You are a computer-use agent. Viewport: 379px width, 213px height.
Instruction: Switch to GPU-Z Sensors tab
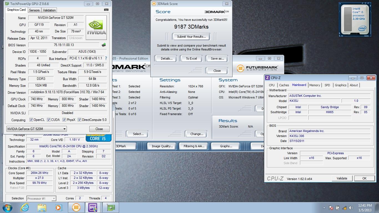click(x=34, y=10)
